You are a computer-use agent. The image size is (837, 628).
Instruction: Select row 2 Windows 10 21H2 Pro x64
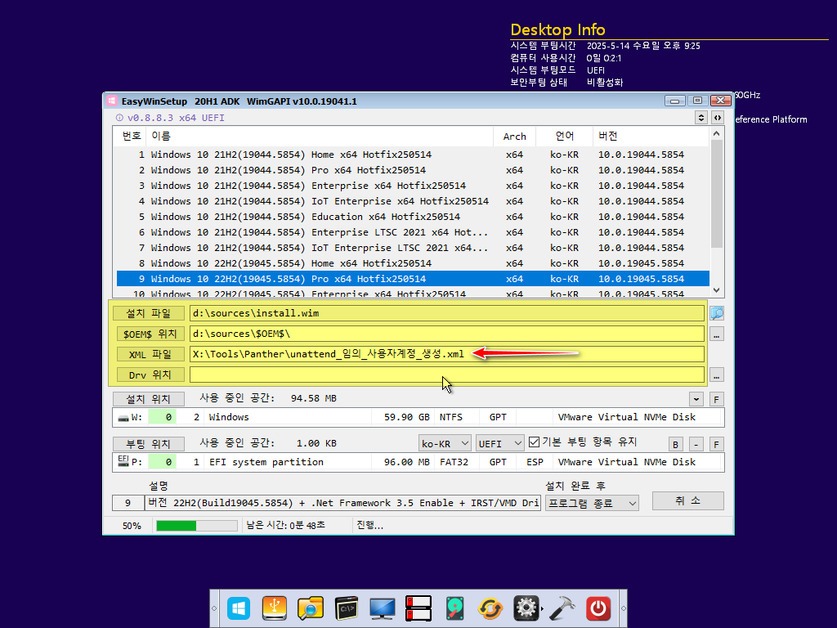coord(413,170)
